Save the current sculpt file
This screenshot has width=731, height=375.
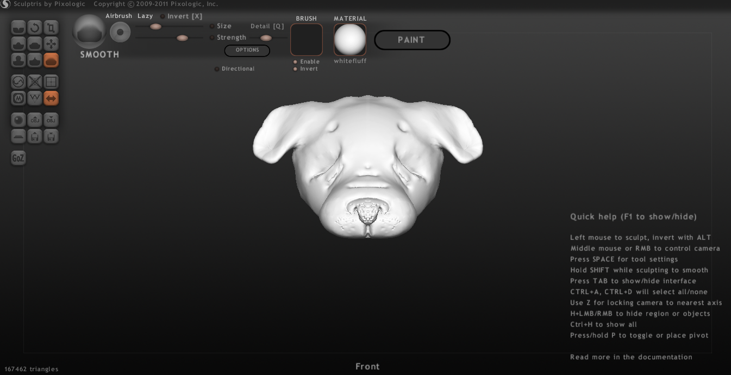coord(51,136)
